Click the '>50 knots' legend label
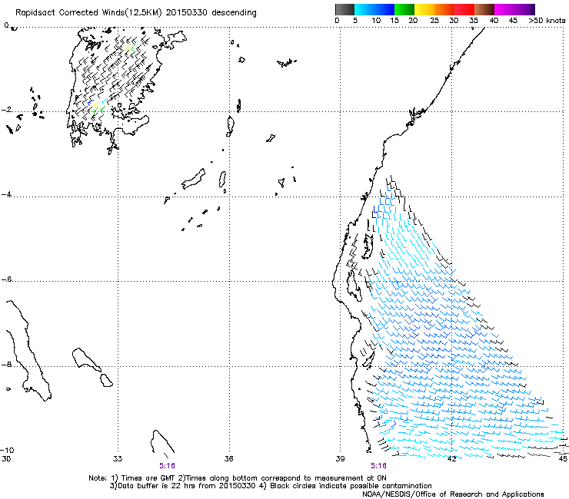 (x=547, y=20)
